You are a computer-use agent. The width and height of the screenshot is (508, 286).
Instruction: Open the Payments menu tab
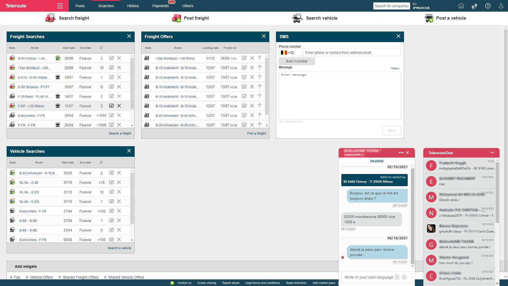tap(160, 6)
